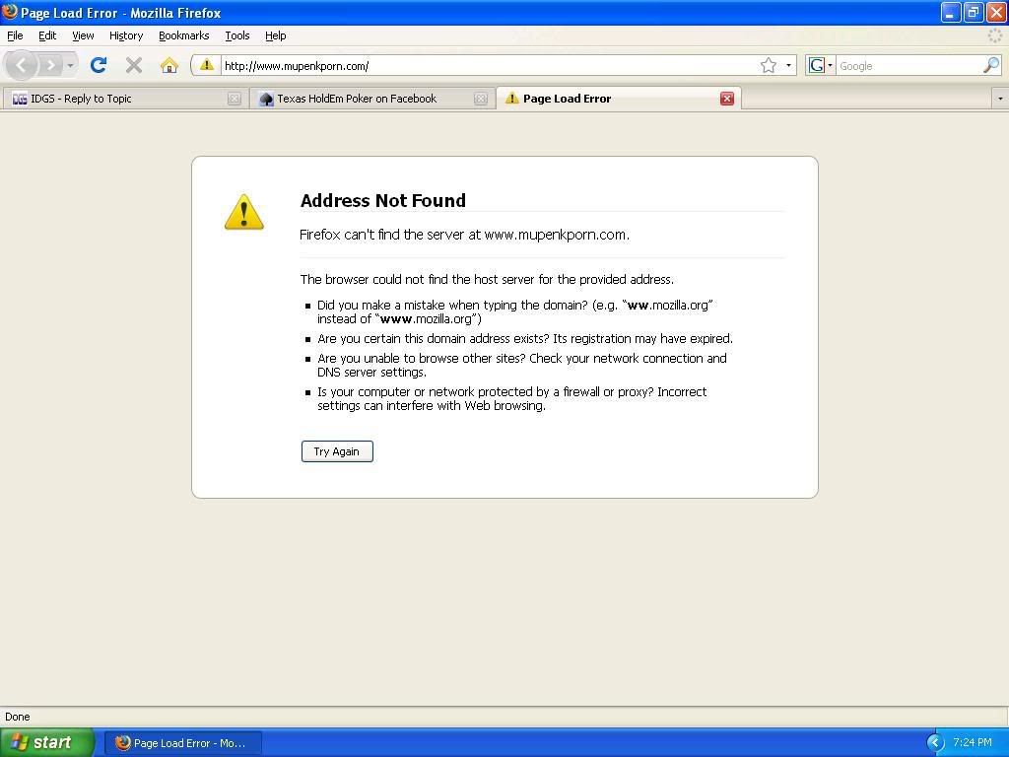Open the Bookmarks menu
The image size is (1009, 757).
[x=184, y=36]
